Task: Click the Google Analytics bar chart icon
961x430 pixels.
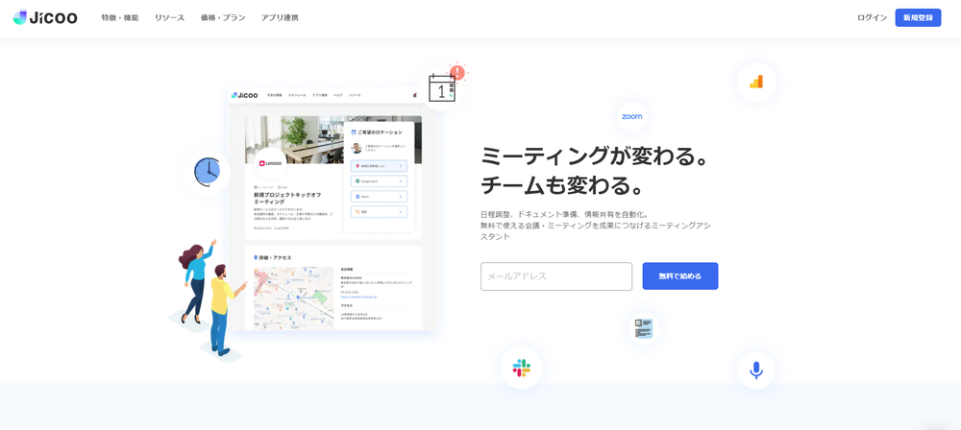Action: tap(756, 83)
